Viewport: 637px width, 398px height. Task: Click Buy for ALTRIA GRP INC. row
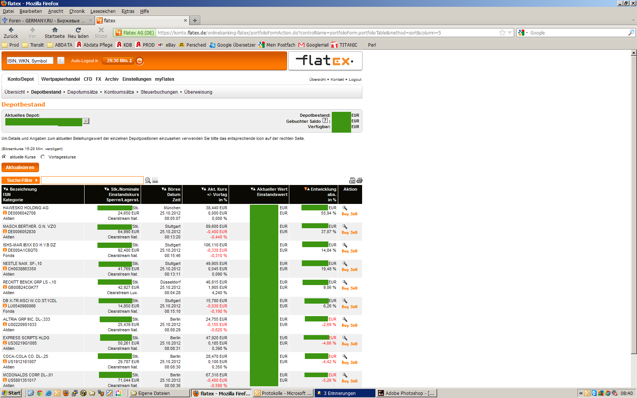[x=345, y=326]
